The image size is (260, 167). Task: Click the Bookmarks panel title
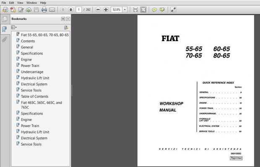pos(19,19)
